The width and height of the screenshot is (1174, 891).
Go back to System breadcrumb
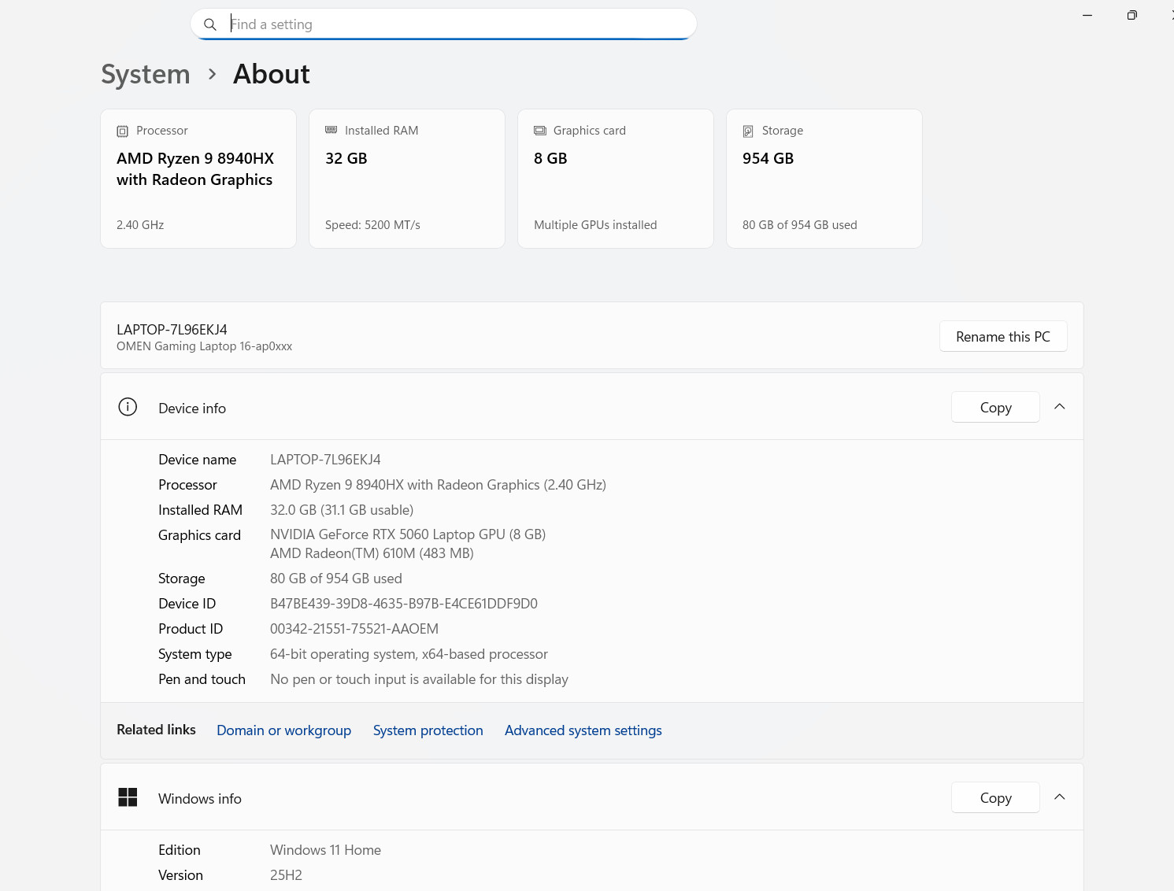click(146, 74)
